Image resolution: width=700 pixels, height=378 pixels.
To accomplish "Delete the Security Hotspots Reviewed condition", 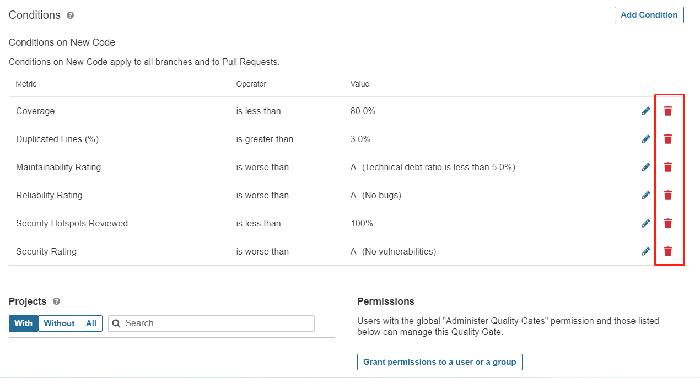I will pyautogui.click(x=668, y=223).
